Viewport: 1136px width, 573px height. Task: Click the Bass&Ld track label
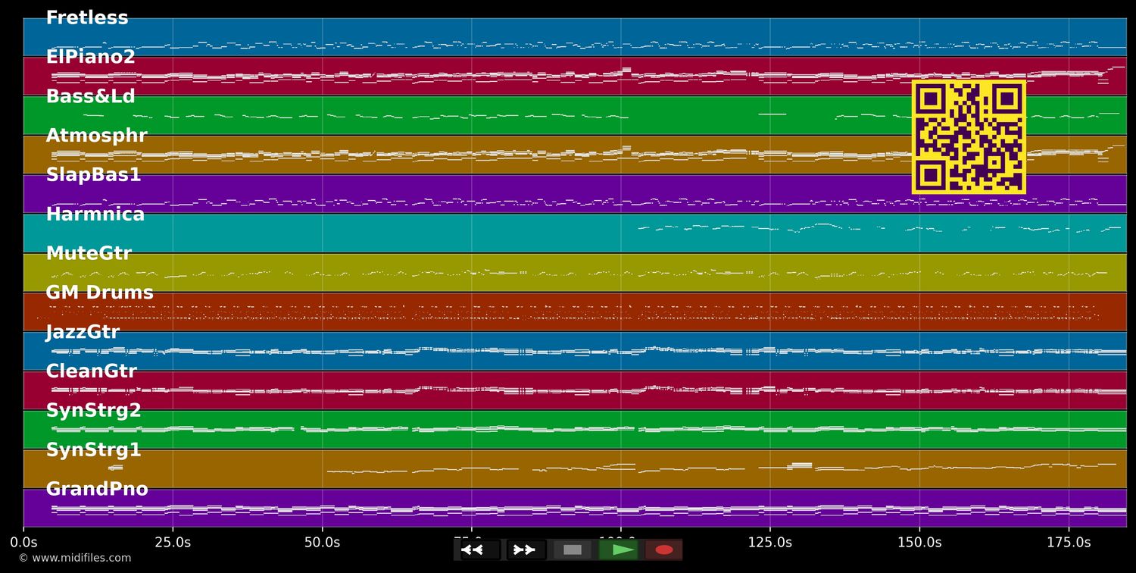pos(90,96)
